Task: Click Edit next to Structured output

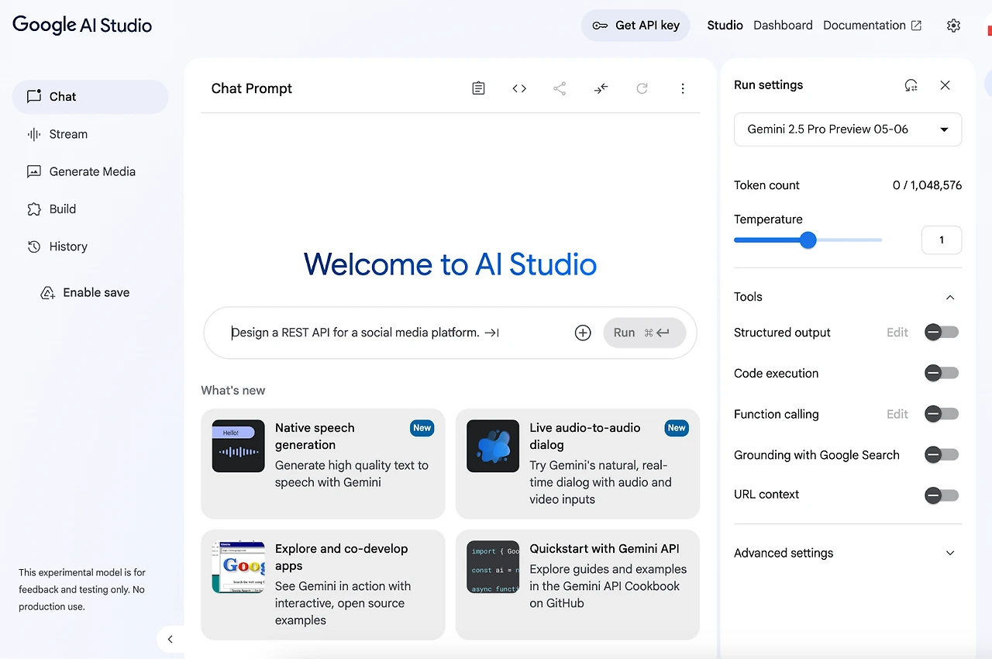Action: pos(897,333)
